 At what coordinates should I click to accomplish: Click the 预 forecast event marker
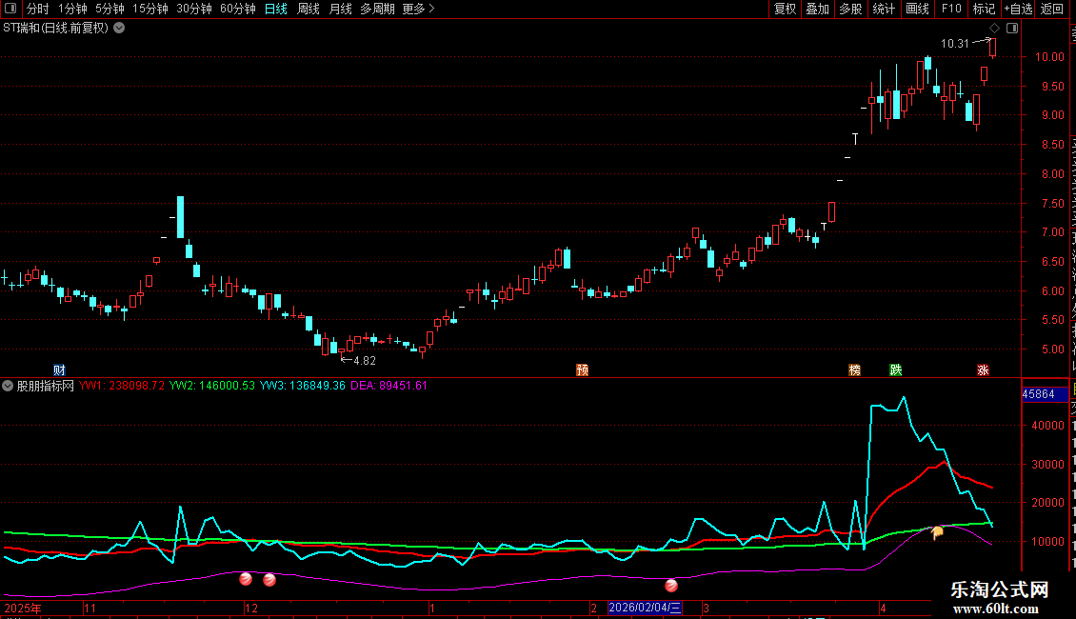[583, 370]
